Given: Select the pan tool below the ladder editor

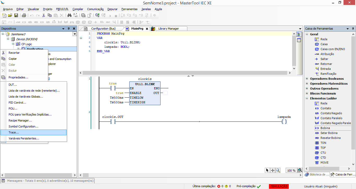Looking at the screenshot, I should point(273,170).
